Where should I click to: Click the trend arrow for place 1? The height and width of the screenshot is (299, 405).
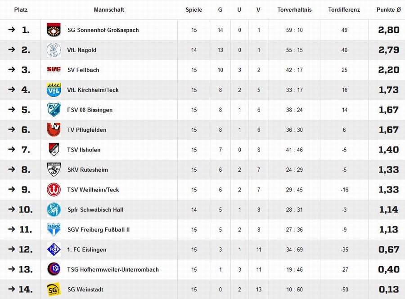click(x=12, y=30)
